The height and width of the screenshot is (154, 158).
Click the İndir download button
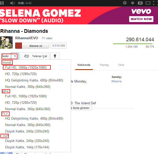tap(6, 56)
